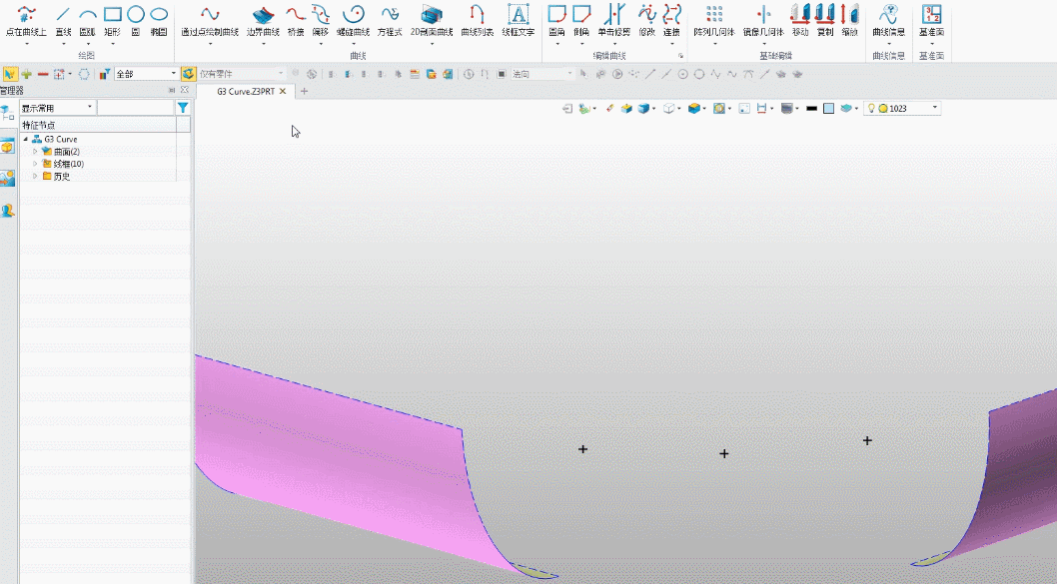Expand the 线框(10) tree node
The height and width of the screenshot is (584, 1057).
pos(35,164)
